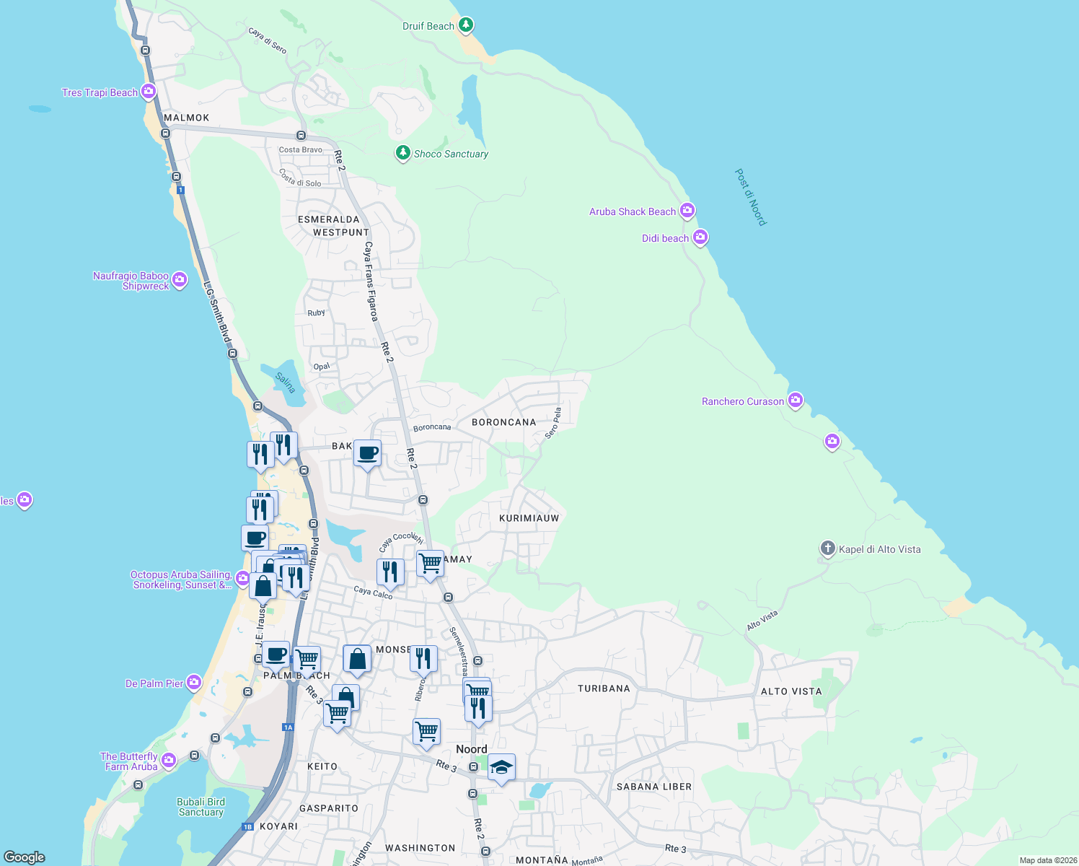
Task: Click the Ranchero Curason marker
Action: point(796,401)
